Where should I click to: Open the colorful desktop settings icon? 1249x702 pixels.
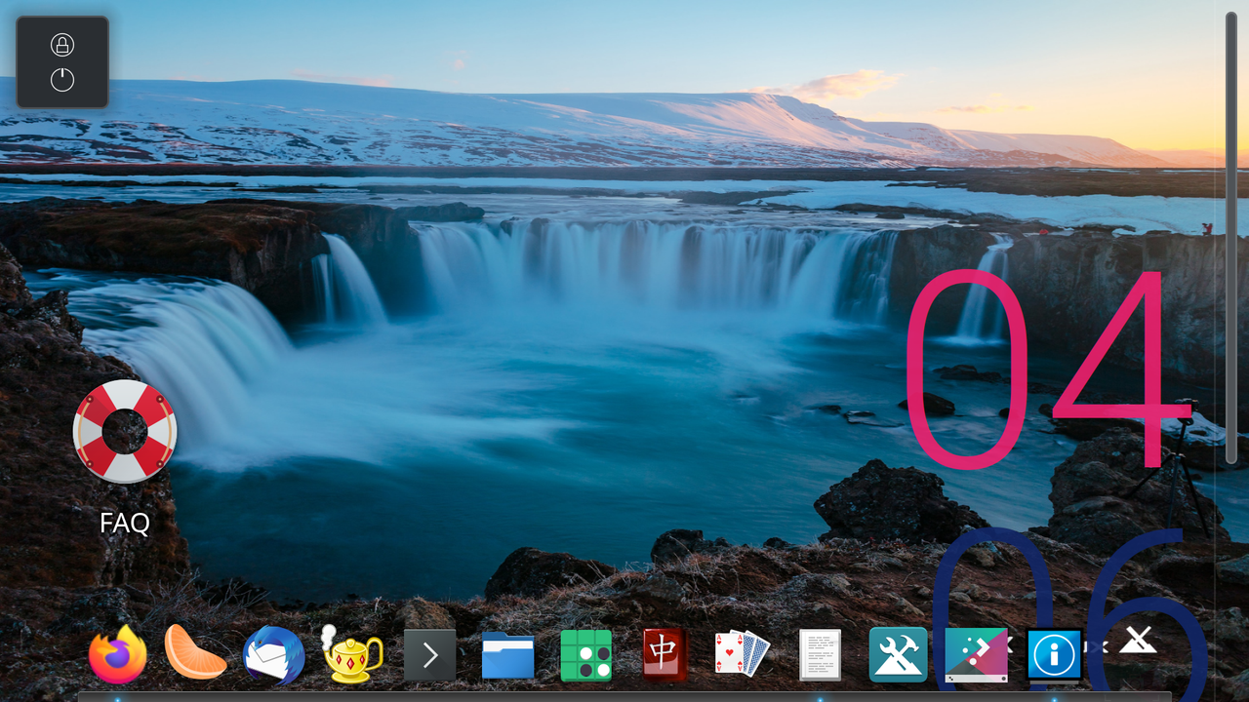[977, 654]
